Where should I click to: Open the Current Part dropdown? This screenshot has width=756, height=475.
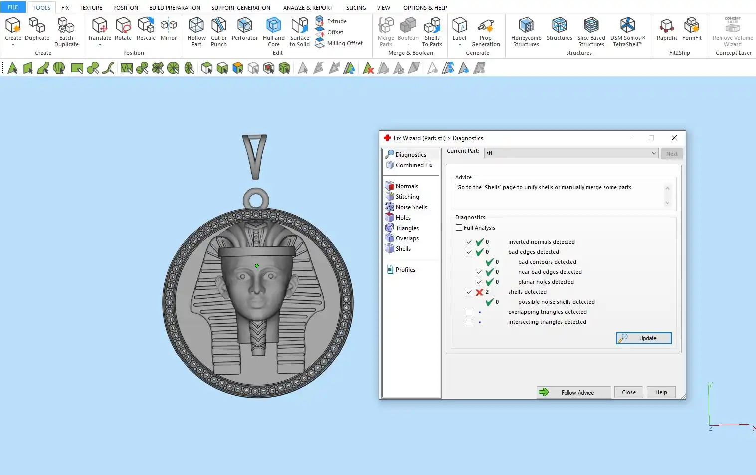[654, 153]
